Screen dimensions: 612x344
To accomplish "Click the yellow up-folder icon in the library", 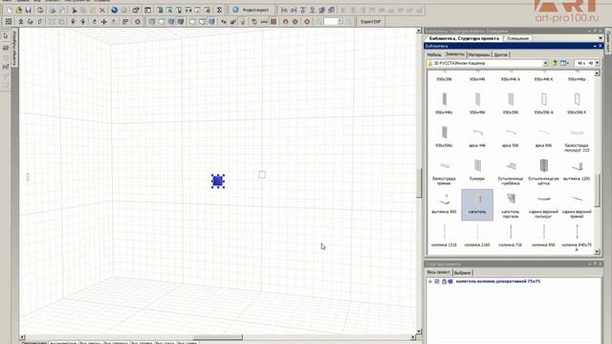I will [555, 63].
